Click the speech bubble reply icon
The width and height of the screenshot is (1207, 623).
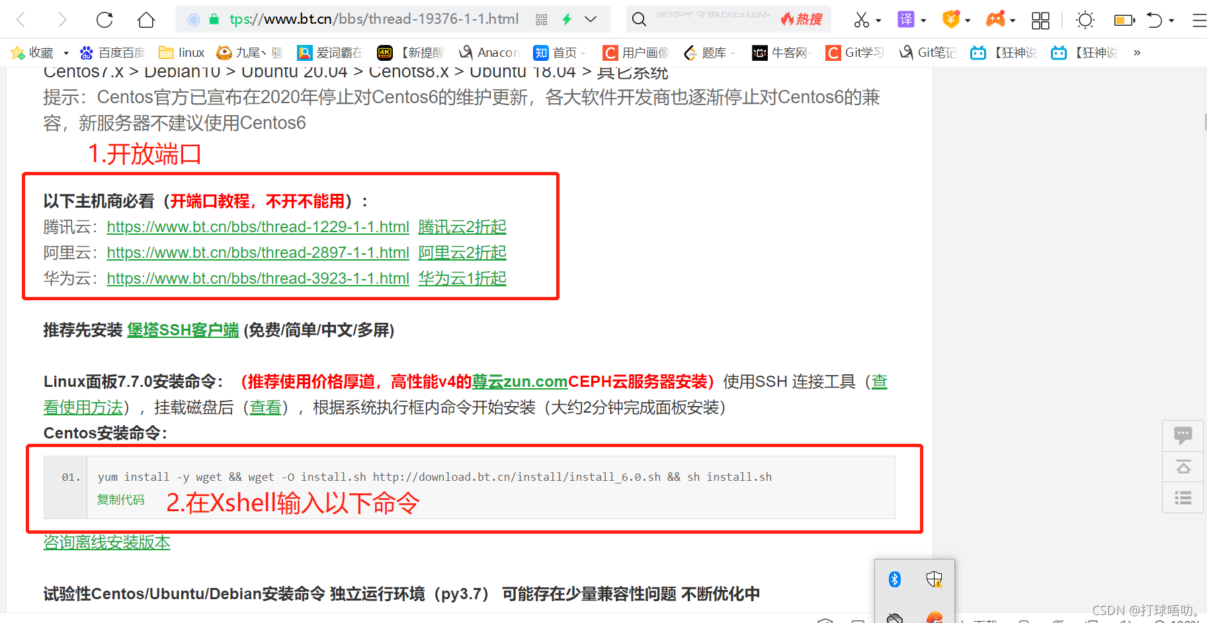tap(1183, 435)
